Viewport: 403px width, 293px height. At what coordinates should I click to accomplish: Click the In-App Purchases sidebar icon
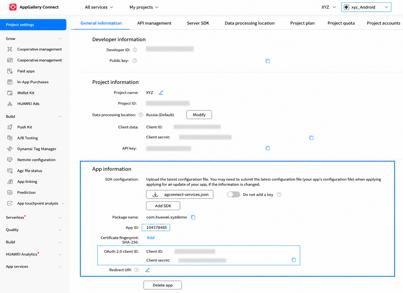10,82
